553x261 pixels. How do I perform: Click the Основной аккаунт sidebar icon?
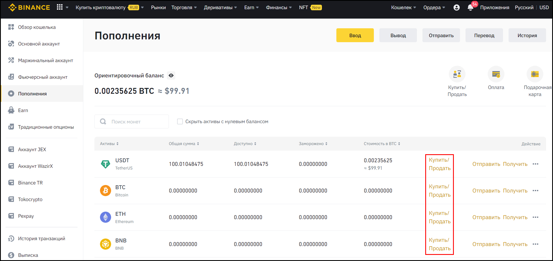coord(11,44)
